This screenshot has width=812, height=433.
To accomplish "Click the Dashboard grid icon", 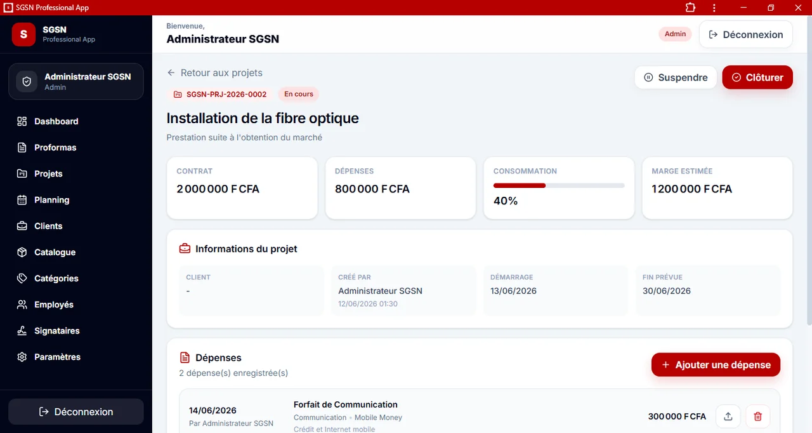I will point(22,121).
